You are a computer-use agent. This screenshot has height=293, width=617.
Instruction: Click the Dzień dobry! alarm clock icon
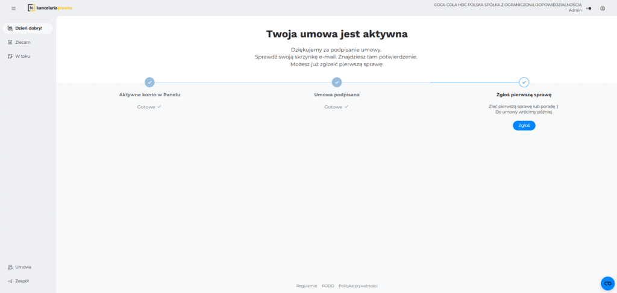pyautogui.click(x=10, y=28)
